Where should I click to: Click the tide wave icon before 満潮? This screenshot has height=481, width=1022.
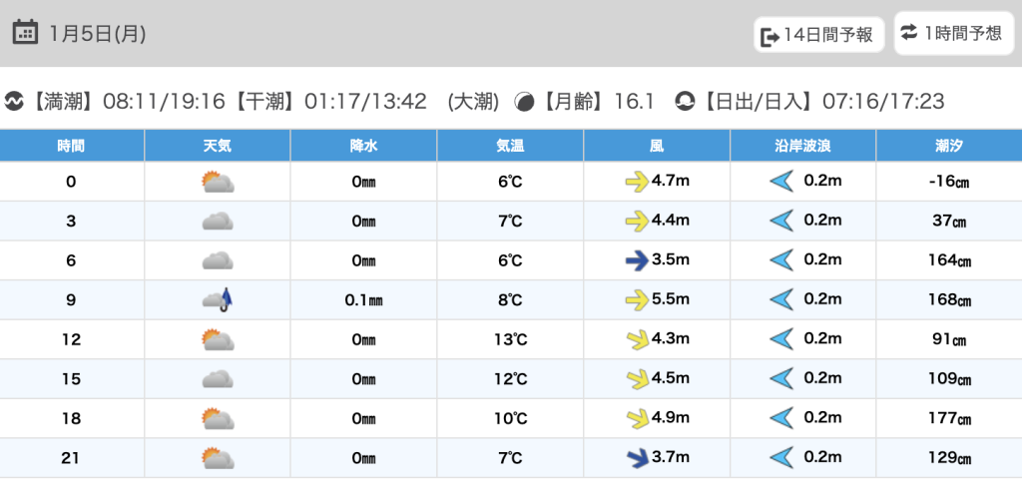pos(14,102)
